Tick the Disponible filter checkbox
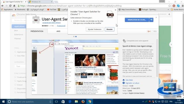Viewport: 184px width, 104px height. 15,88
